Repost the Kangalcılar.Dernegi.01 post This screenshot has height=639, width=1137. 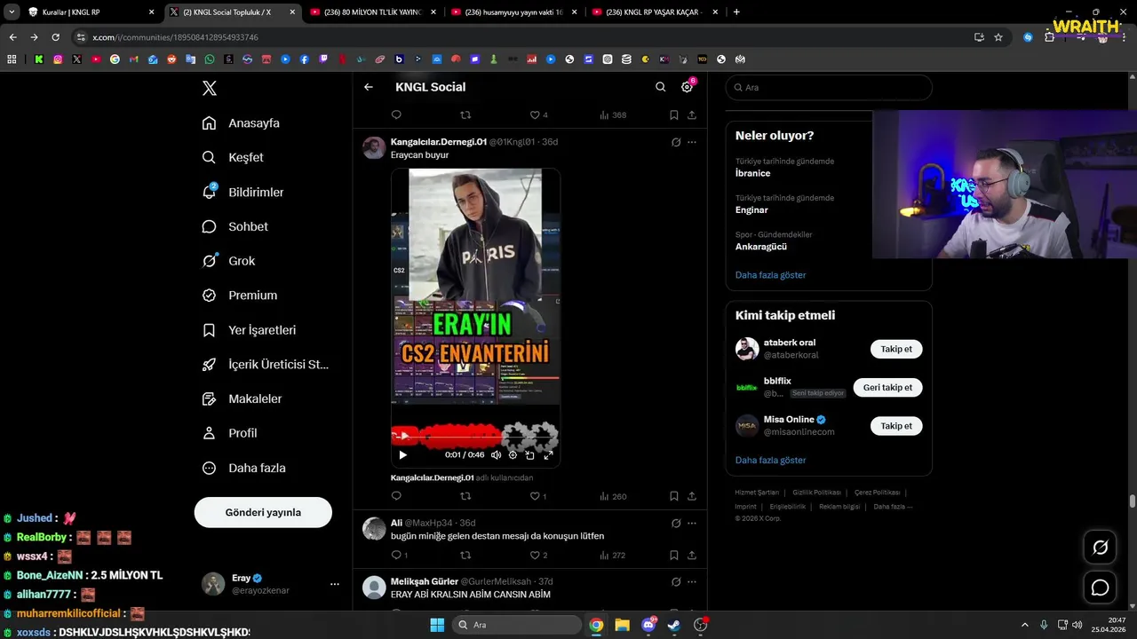tap(465, 496)
